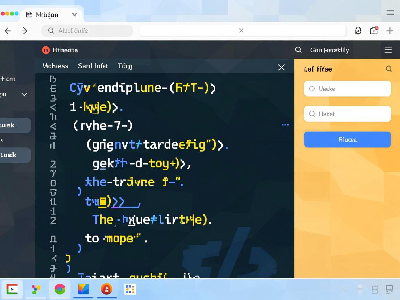Open the blue ellipsis menu beside code
Screen dimensions: 400x300
point(285,125)
